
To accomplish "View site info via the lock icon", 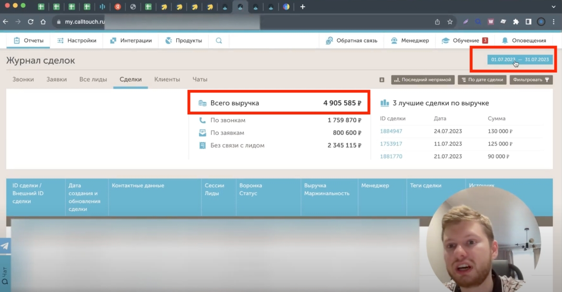I will [59, 22].
